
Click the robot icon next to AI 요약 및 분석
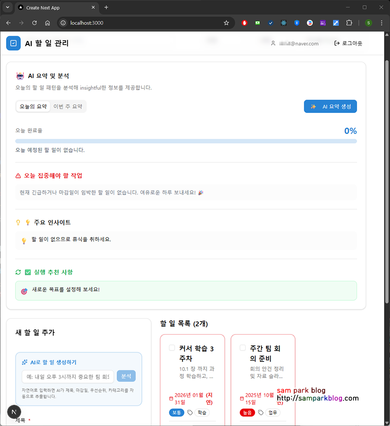coord(20,76)
